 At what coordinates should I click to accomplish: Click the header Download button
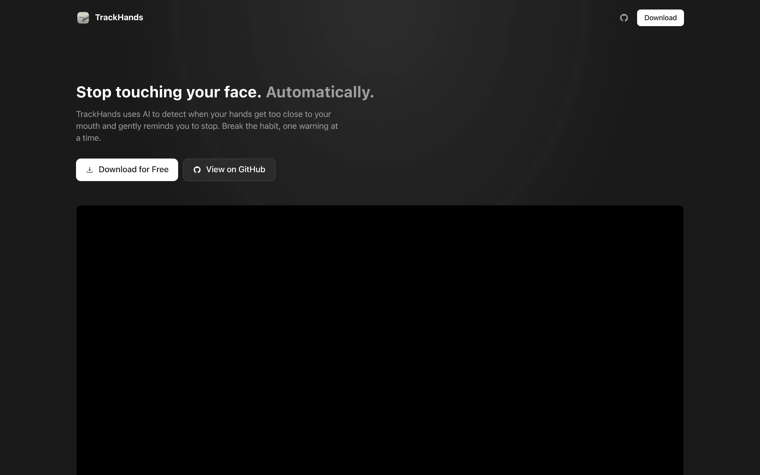click(x=660, y=18)
